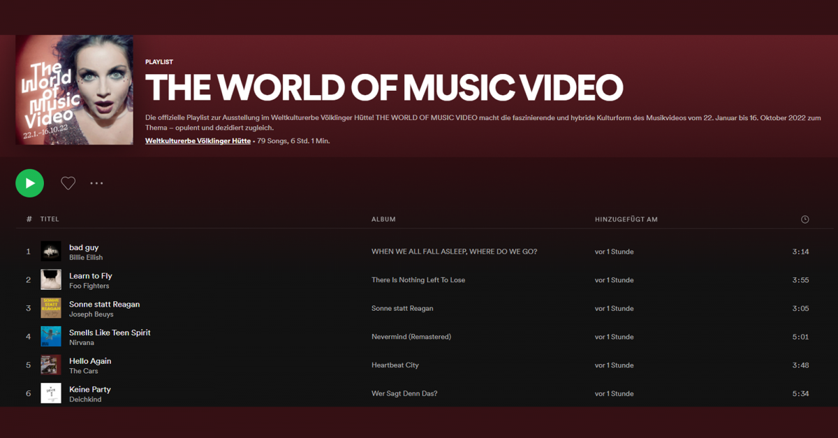Click the Keine Party album thumbnail
Viewport: 838px width, 438px height.
tap(50, 393)
